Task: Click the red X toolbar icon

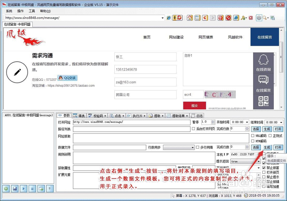Action: (251, 18)
